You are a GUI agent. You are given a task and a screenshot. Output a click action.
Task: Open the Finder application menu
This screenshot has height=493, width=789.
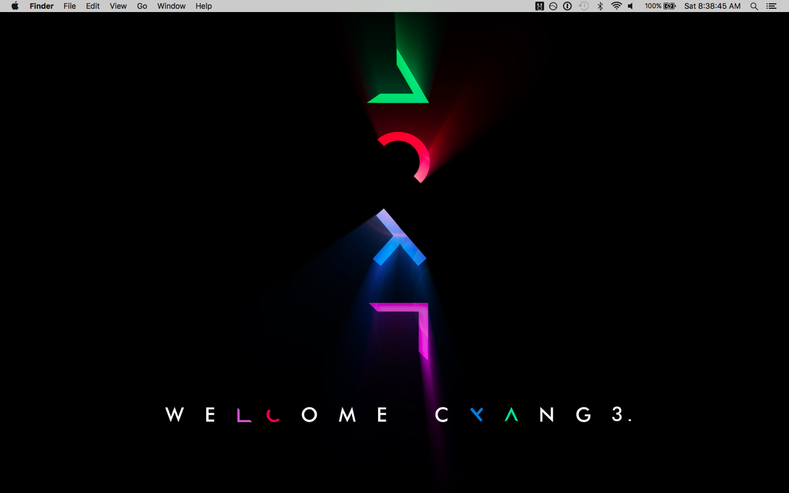(42, 6)
